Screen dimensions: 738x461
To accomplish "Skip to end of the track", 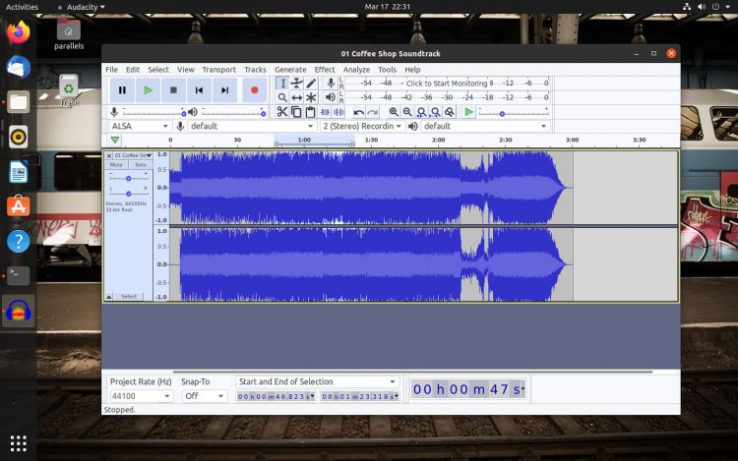I will point(225,90).
